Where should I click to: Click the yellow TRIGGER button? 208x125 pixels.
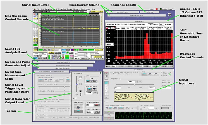click(97, 57)
